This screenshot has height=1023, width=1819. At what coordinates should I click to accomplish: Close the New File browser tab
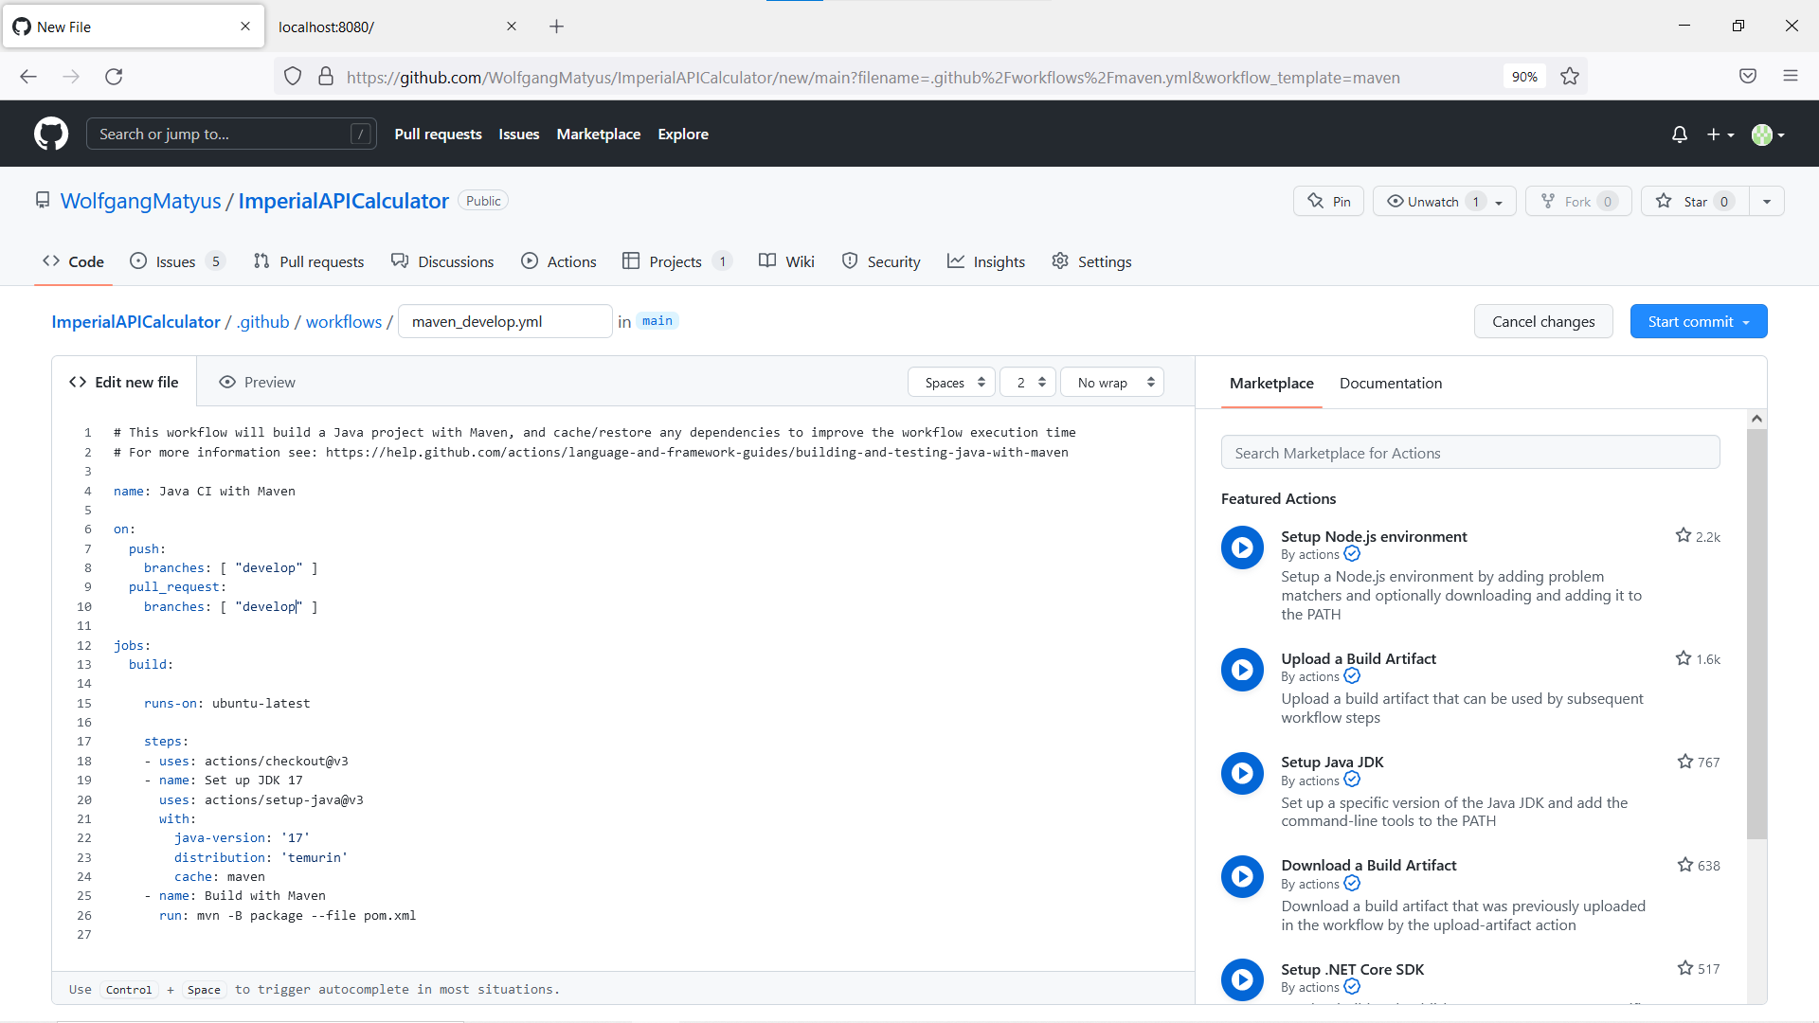click(245, 27)
